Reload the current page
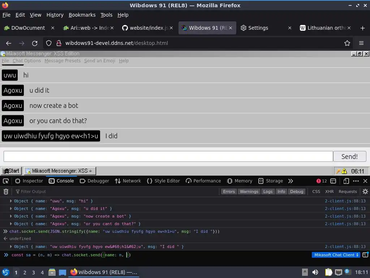This screenshot has height=278, width=370. (x=35, y=43)
